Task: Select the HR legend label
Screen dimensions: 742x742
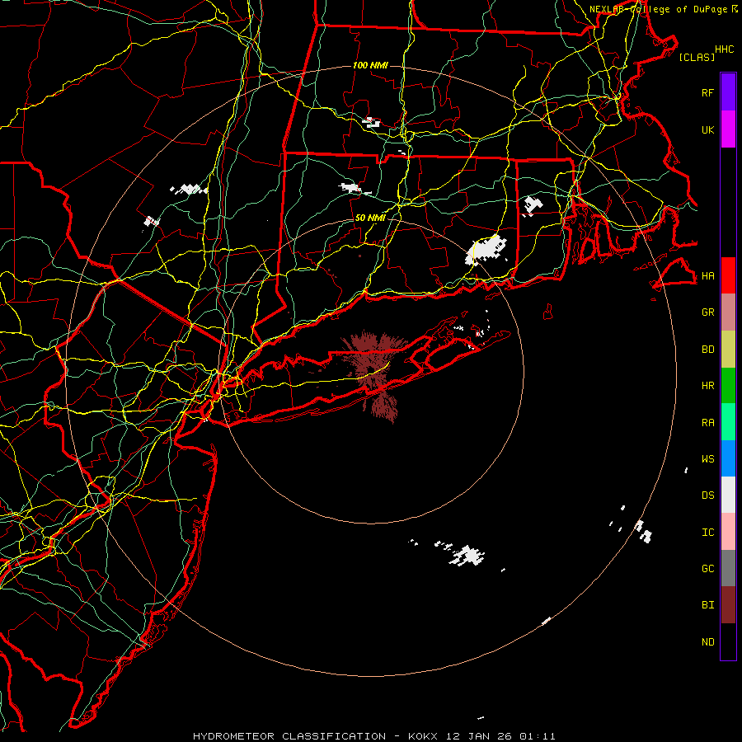Action: [707, 386]
